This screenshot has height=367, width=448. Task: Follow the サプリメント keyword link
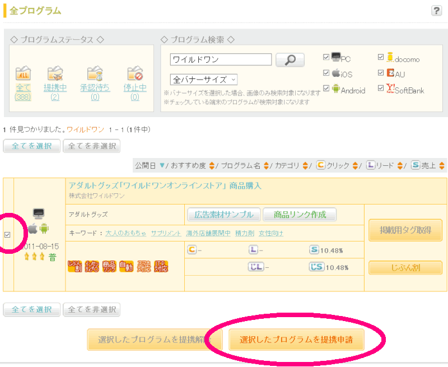point(166,233)
